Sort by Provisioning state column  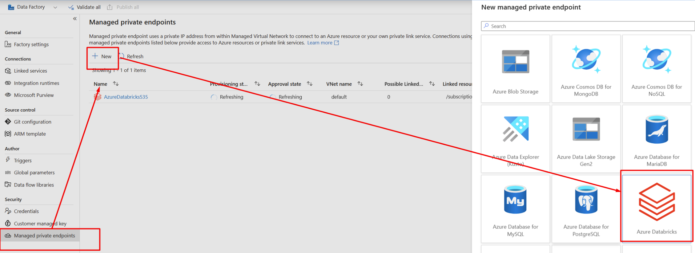click(257, 84)
